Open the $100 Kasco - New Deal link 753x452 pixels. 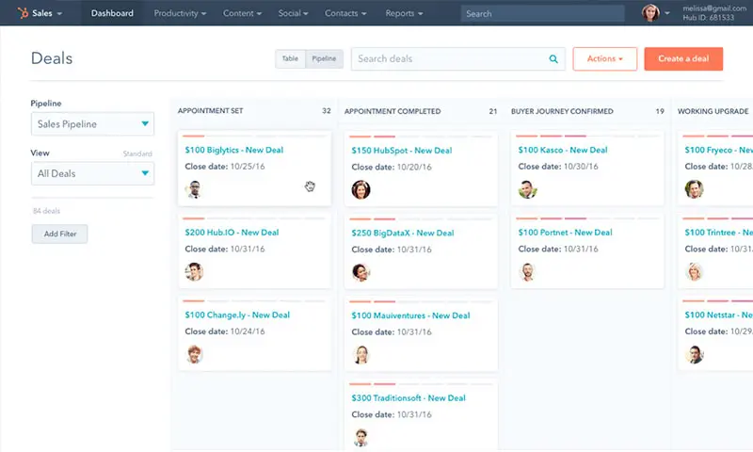(x=563, y=150)
